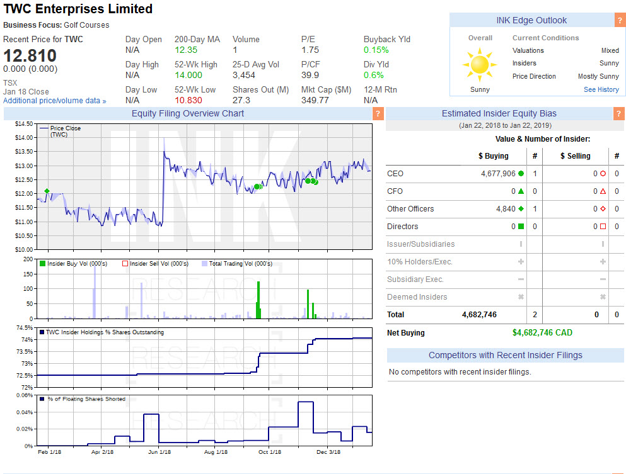Click the Insider Sell Vol red legend swatch
The image size is (626, 474).
click(125, 264)
